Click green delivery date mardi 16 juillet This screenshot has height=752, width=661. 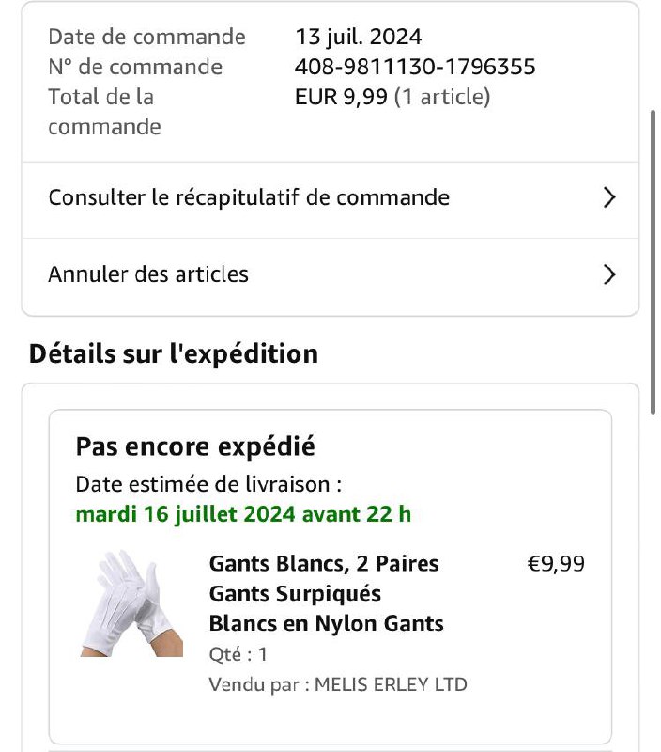243,514
